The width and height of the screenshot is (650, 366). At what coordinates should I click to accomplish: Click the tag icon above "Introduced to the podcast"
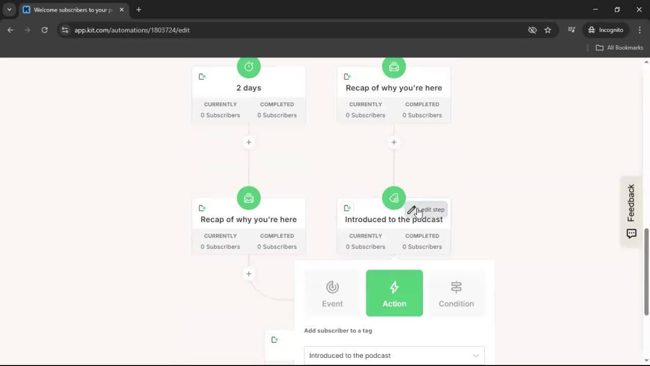pos(394,198)
